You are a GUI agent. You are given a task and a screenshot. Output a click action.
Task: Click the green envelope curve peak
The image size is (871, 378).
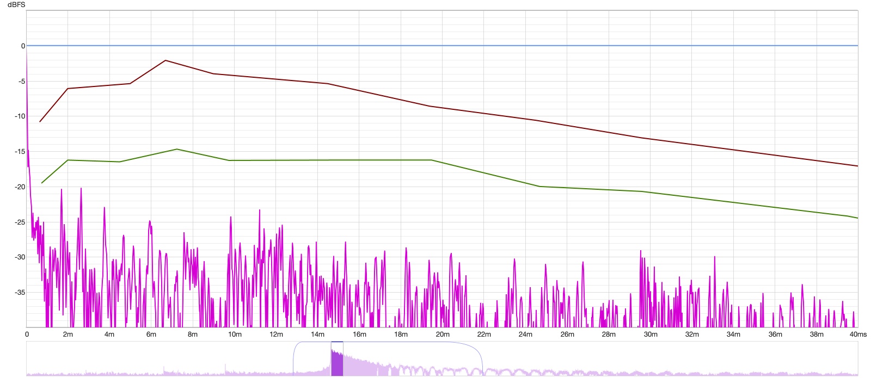(176, 149)
